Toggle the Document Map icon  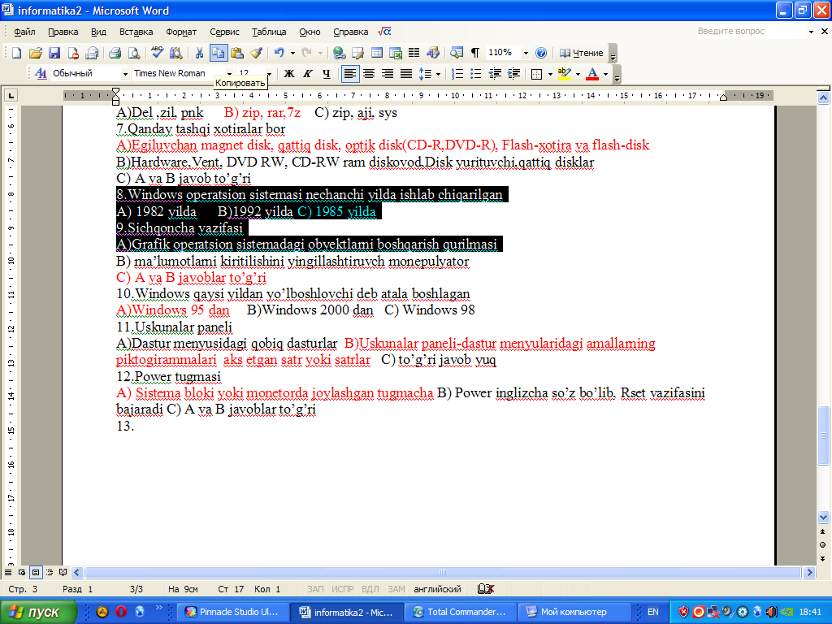pyautogui.click(x=457, y=53)
